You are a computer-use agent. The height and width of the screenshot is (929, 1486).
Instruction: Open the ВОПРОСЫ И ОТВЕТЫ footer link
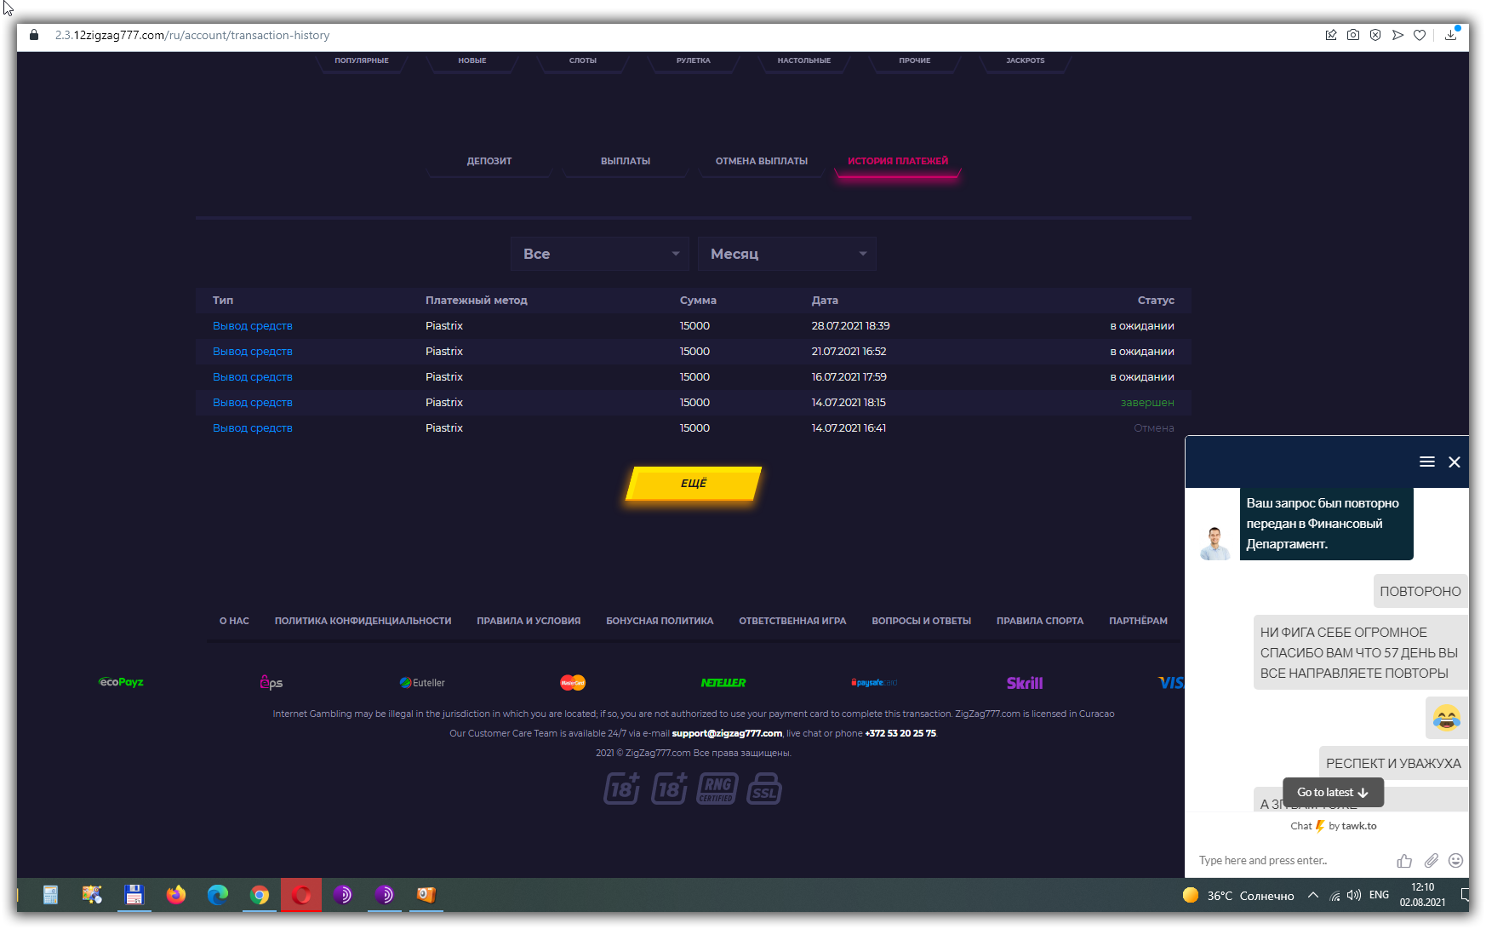click(x=921, y=621)
